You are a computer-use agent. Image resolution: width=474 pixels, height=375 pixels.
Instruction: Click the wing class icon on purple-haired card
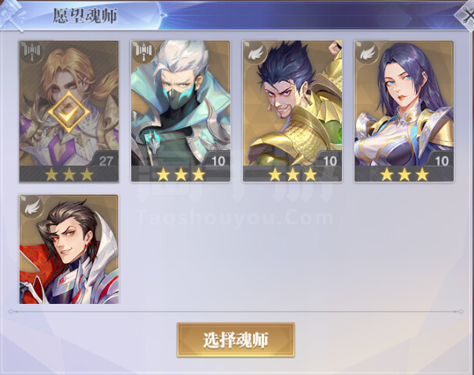(x=368, y=52)
